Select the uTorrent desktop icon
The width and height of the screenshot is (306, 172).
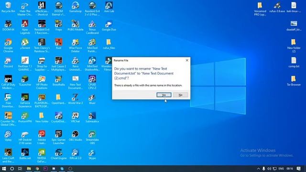pos(25,44)
